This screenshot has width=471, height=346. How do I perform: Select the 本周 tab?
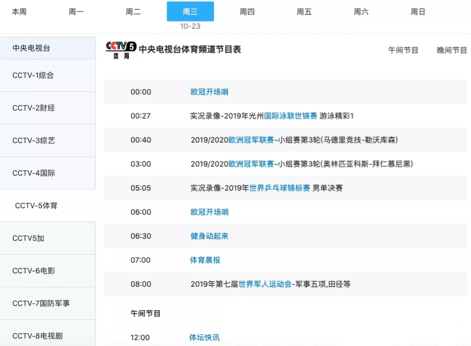pyautogui.click(x=19, y=12)
